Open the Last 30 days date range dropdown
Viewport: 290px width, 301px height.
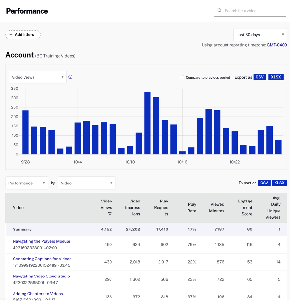(x=260, y=34)
